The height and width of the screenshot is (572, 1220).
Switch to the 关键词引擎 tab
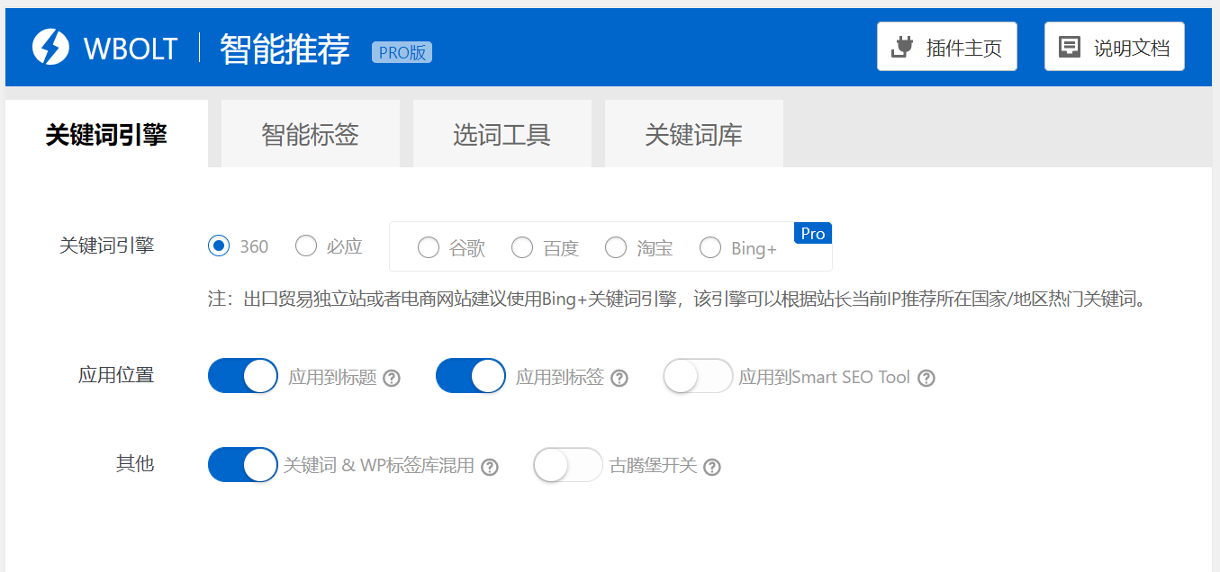106,134
